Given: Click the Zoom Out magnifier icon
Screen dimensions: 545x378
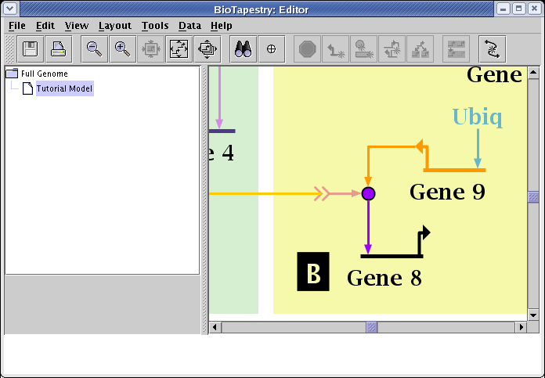Looking at the screenshot, I should pos(94,49).
